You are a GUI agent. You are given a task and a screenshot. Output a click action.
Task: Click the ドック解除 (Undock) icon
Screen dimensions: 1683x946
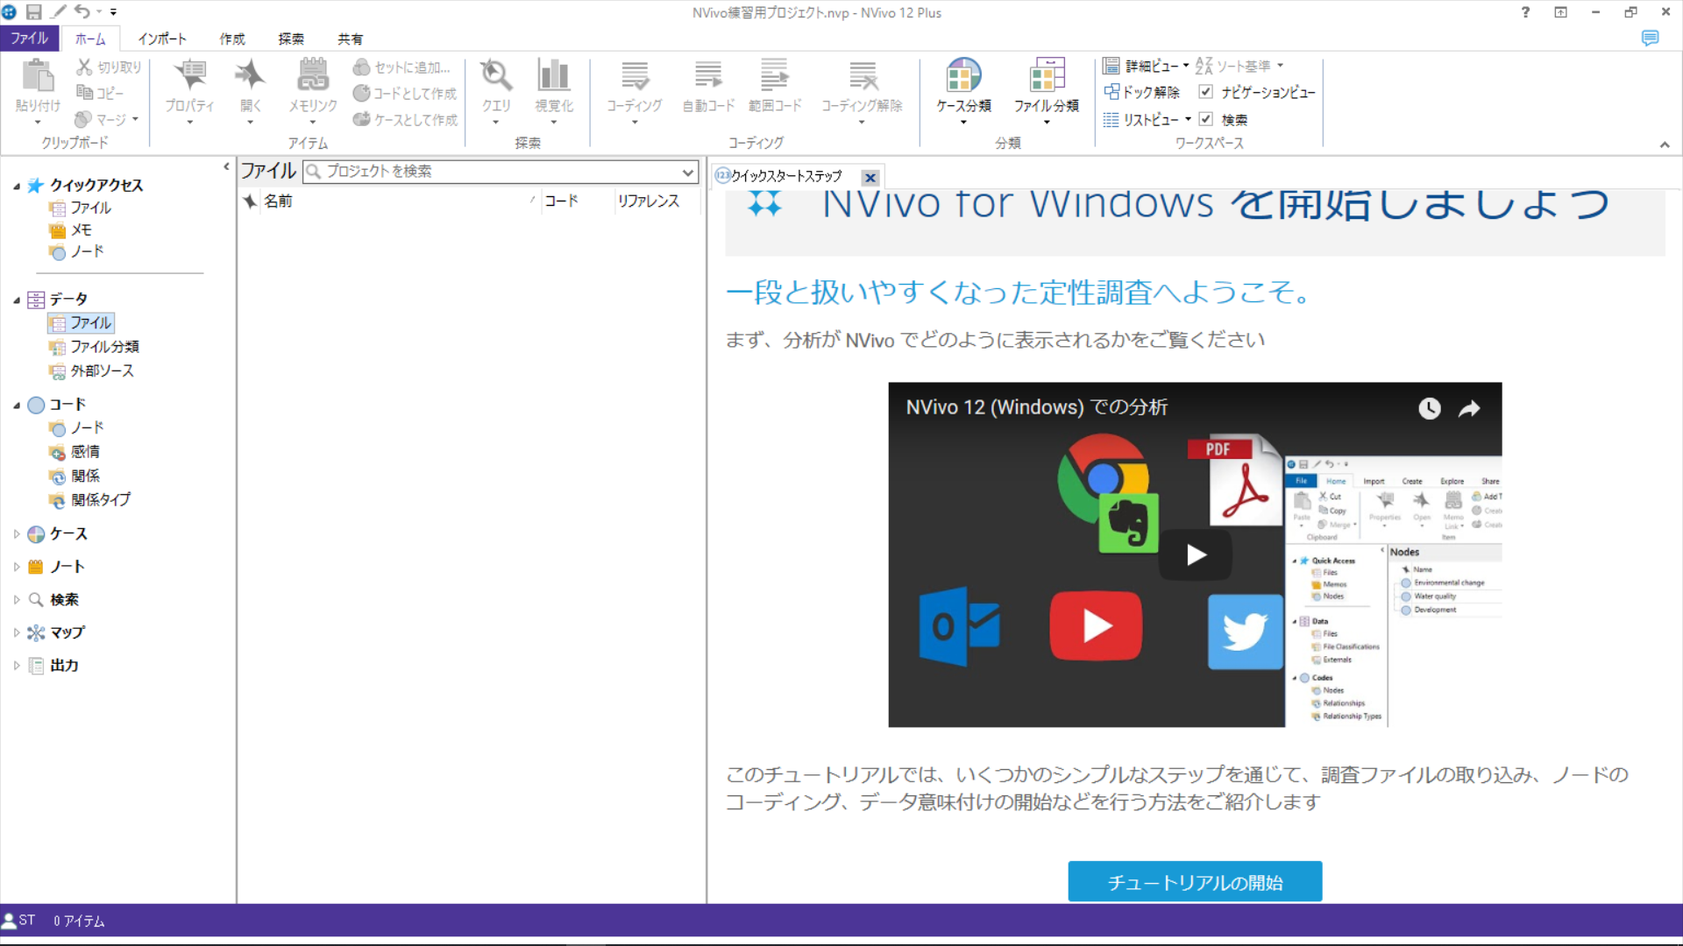click(x=1111, y=92)
